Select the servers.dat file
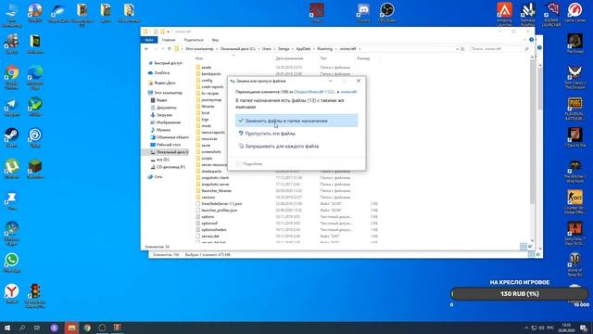This screenshot has width=593, height=334. tap(210, 237)
